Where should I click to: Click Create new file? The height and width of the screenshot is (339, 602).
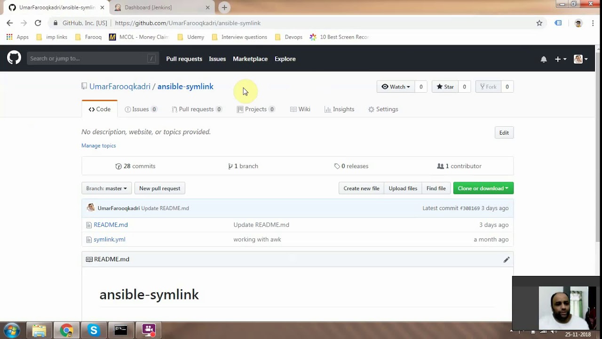[361, 188]
